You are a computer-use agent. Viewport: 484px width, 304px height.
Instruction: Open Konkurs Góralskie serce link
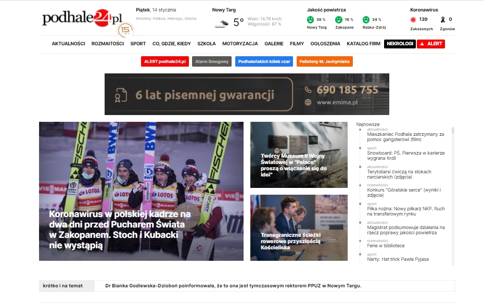(x=404, y=192)
